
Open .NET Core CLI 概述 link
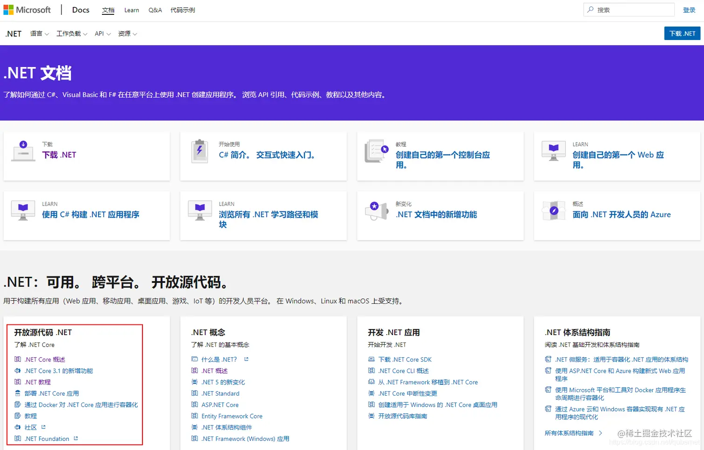click(404, 371)
